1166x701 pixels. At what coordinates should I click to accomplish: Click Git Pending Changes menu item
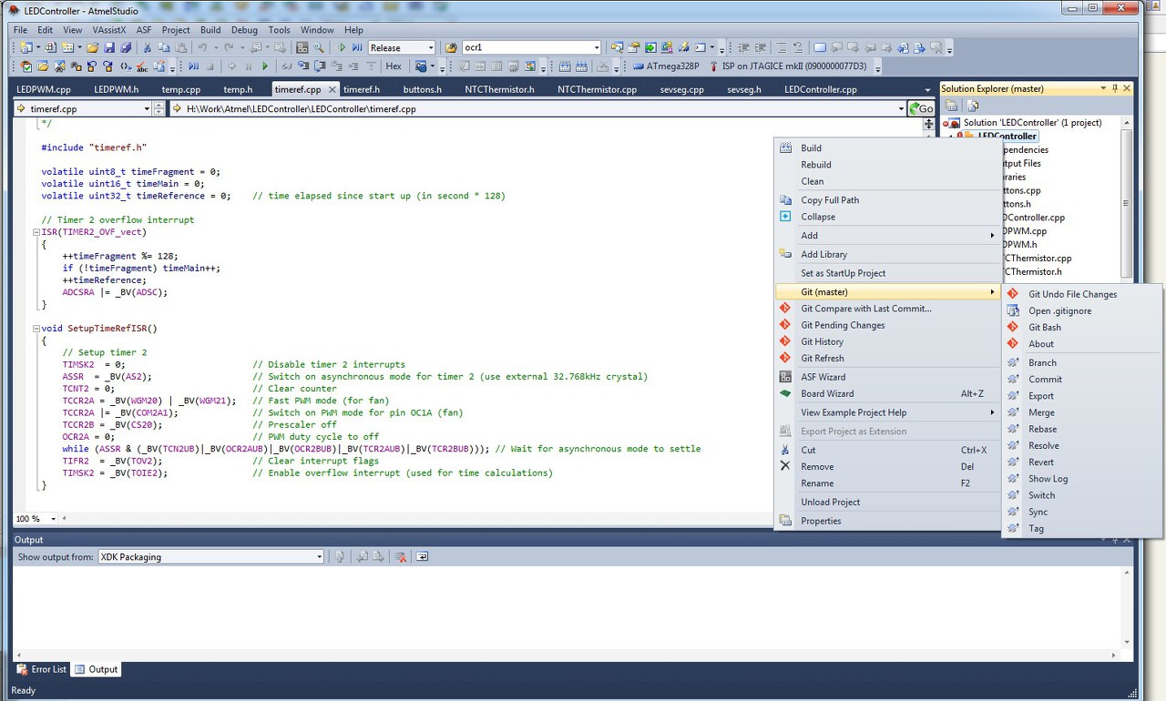point(843,325)
